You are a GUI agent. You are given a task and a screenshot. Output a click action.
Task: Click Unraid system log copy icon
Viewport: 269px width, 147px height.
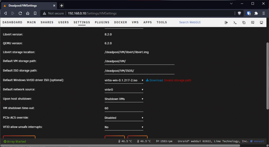click(244, 23)
